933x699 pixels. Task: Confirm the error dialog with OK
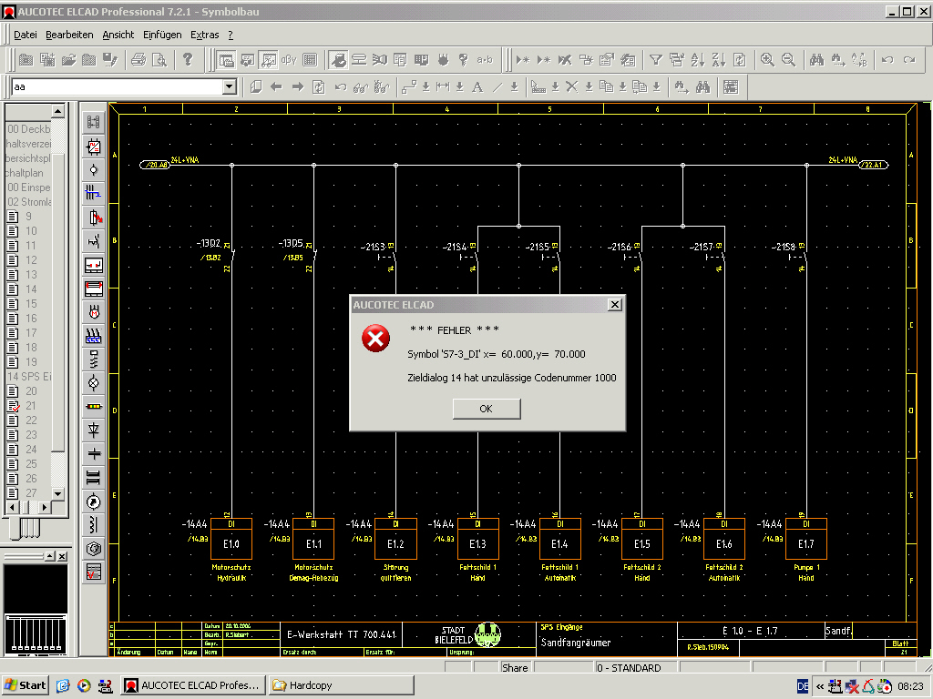click(487, 409)
